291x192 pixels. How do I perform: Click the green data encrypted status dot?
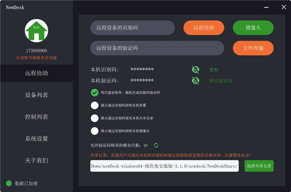coord(9,183)
